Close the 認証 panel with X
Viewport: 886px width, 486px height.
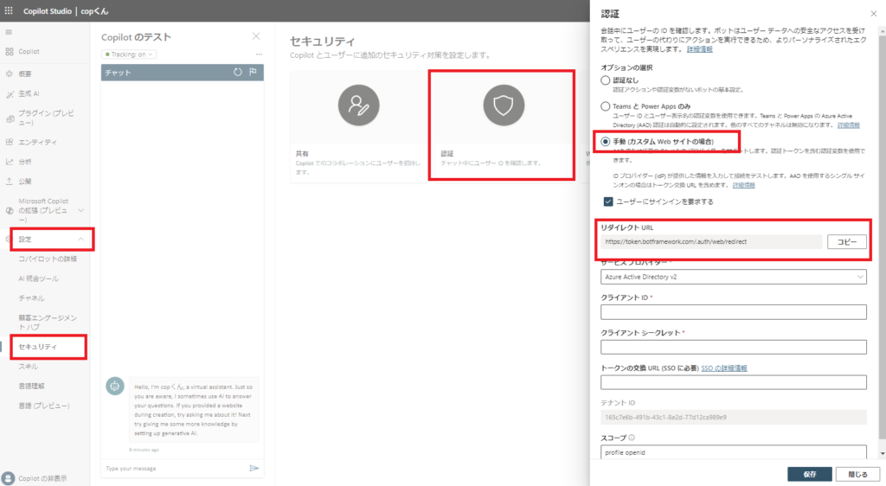(x=874, y=14)
